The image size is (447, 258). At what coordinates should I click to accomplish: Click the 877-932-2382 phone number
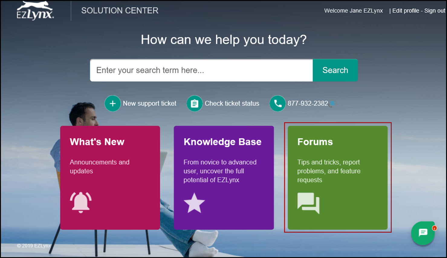tap(308, 104)
